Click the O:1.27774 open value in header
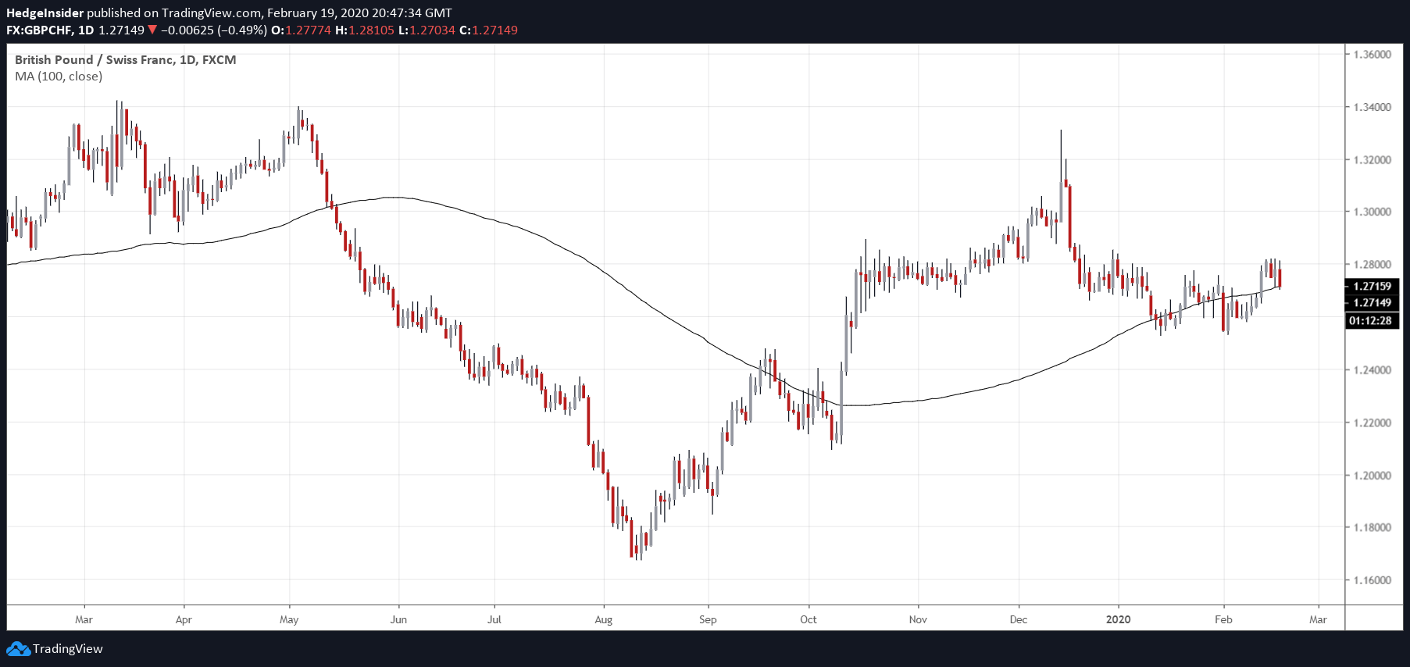 tap(301, 30)
